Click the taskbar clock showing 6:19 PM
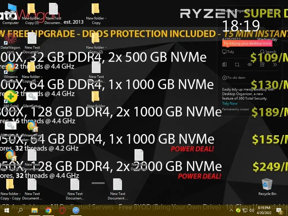288x216 pixels. tap(264, 210)
